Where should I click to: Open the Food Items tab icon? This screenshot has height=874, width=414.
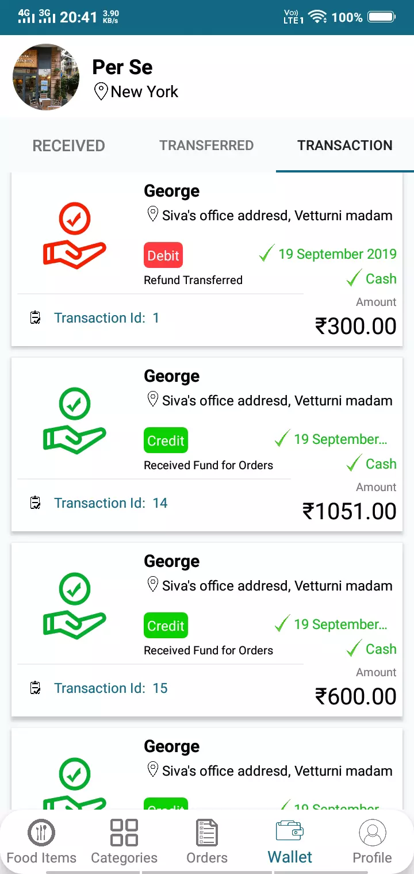(x=41, y=833)
